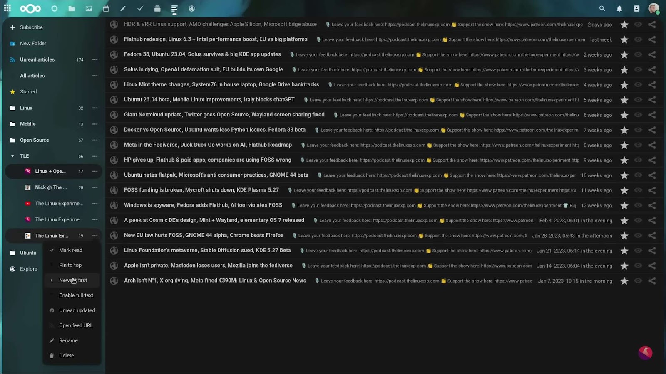Open the notifications bell

coord(619,8)
